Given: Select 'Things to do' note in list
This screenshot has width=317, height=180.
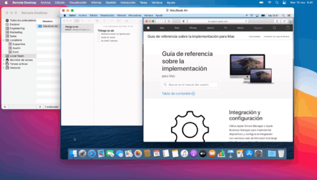Looking at the screenshot, I should click(x=77, y=28).
